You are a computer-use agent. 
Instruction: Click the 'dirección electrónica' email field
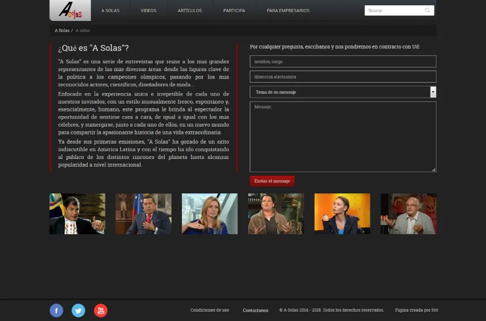(x=343, y=77)
